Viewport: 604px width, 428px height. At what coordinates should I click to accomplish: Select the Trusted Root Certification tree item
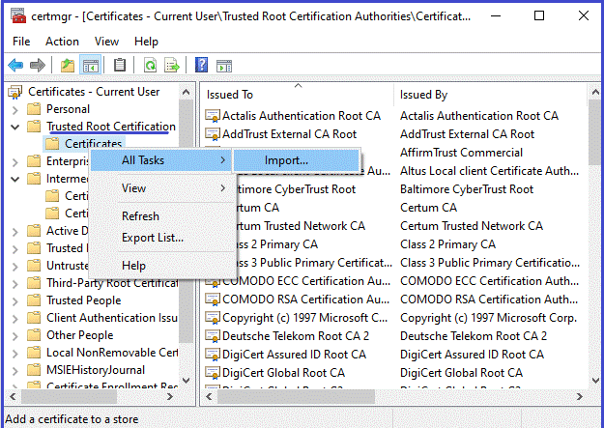point(111,127)
